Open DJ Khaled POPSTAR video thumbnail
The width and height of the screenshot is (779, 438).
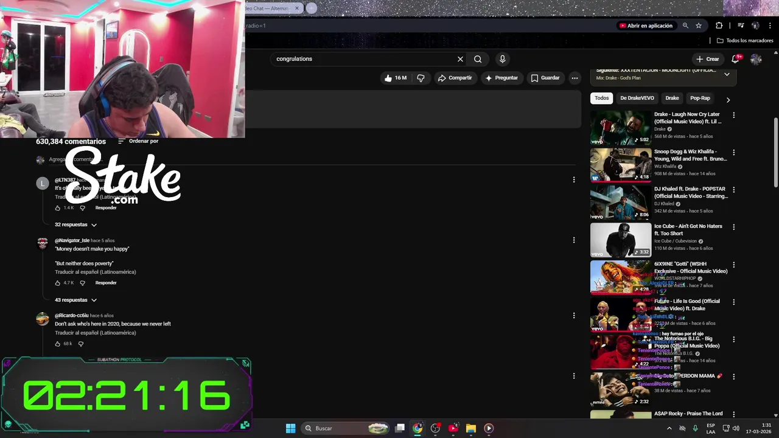tap(621, 202)
